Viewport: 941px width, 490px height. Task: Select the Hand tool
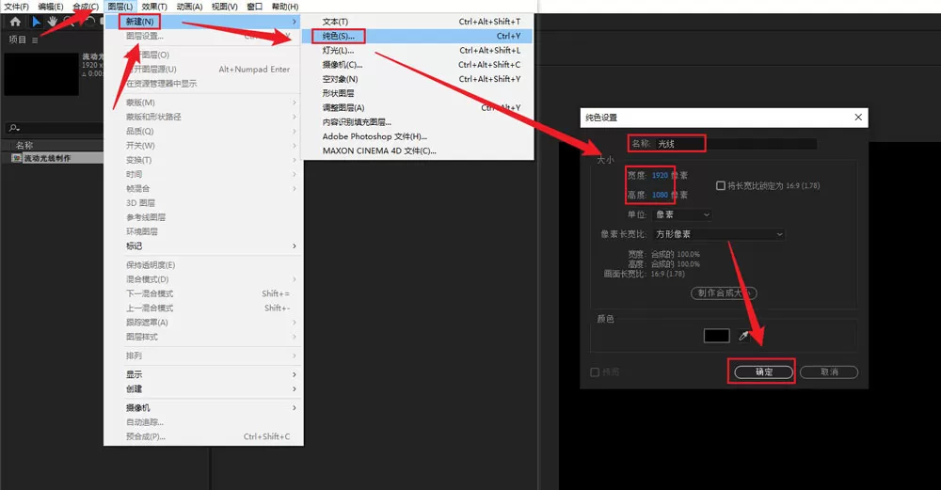[53, 22]
